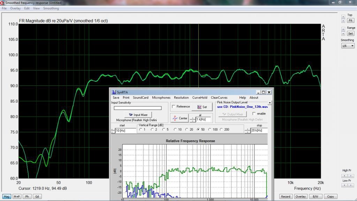The width and height of the screenshot is (357, 201).
Task: Click the Set button under Range
Action: [x=350, y=33]
